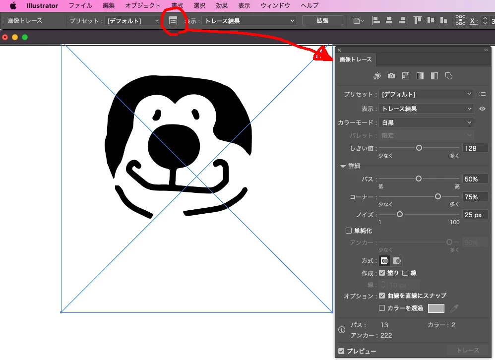Select the 画像トレース panel tab
This screenshot has height=360, width=495.
(x=356, y=60)
